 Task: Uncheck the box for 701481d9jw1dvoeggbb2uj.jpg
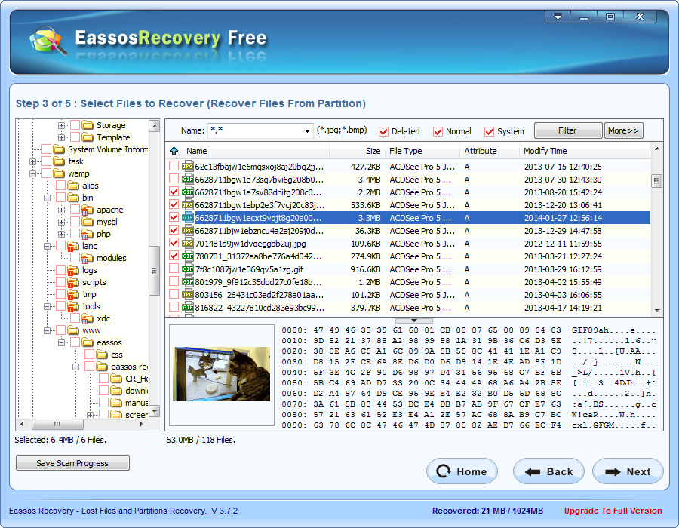(x=174, y=243)
